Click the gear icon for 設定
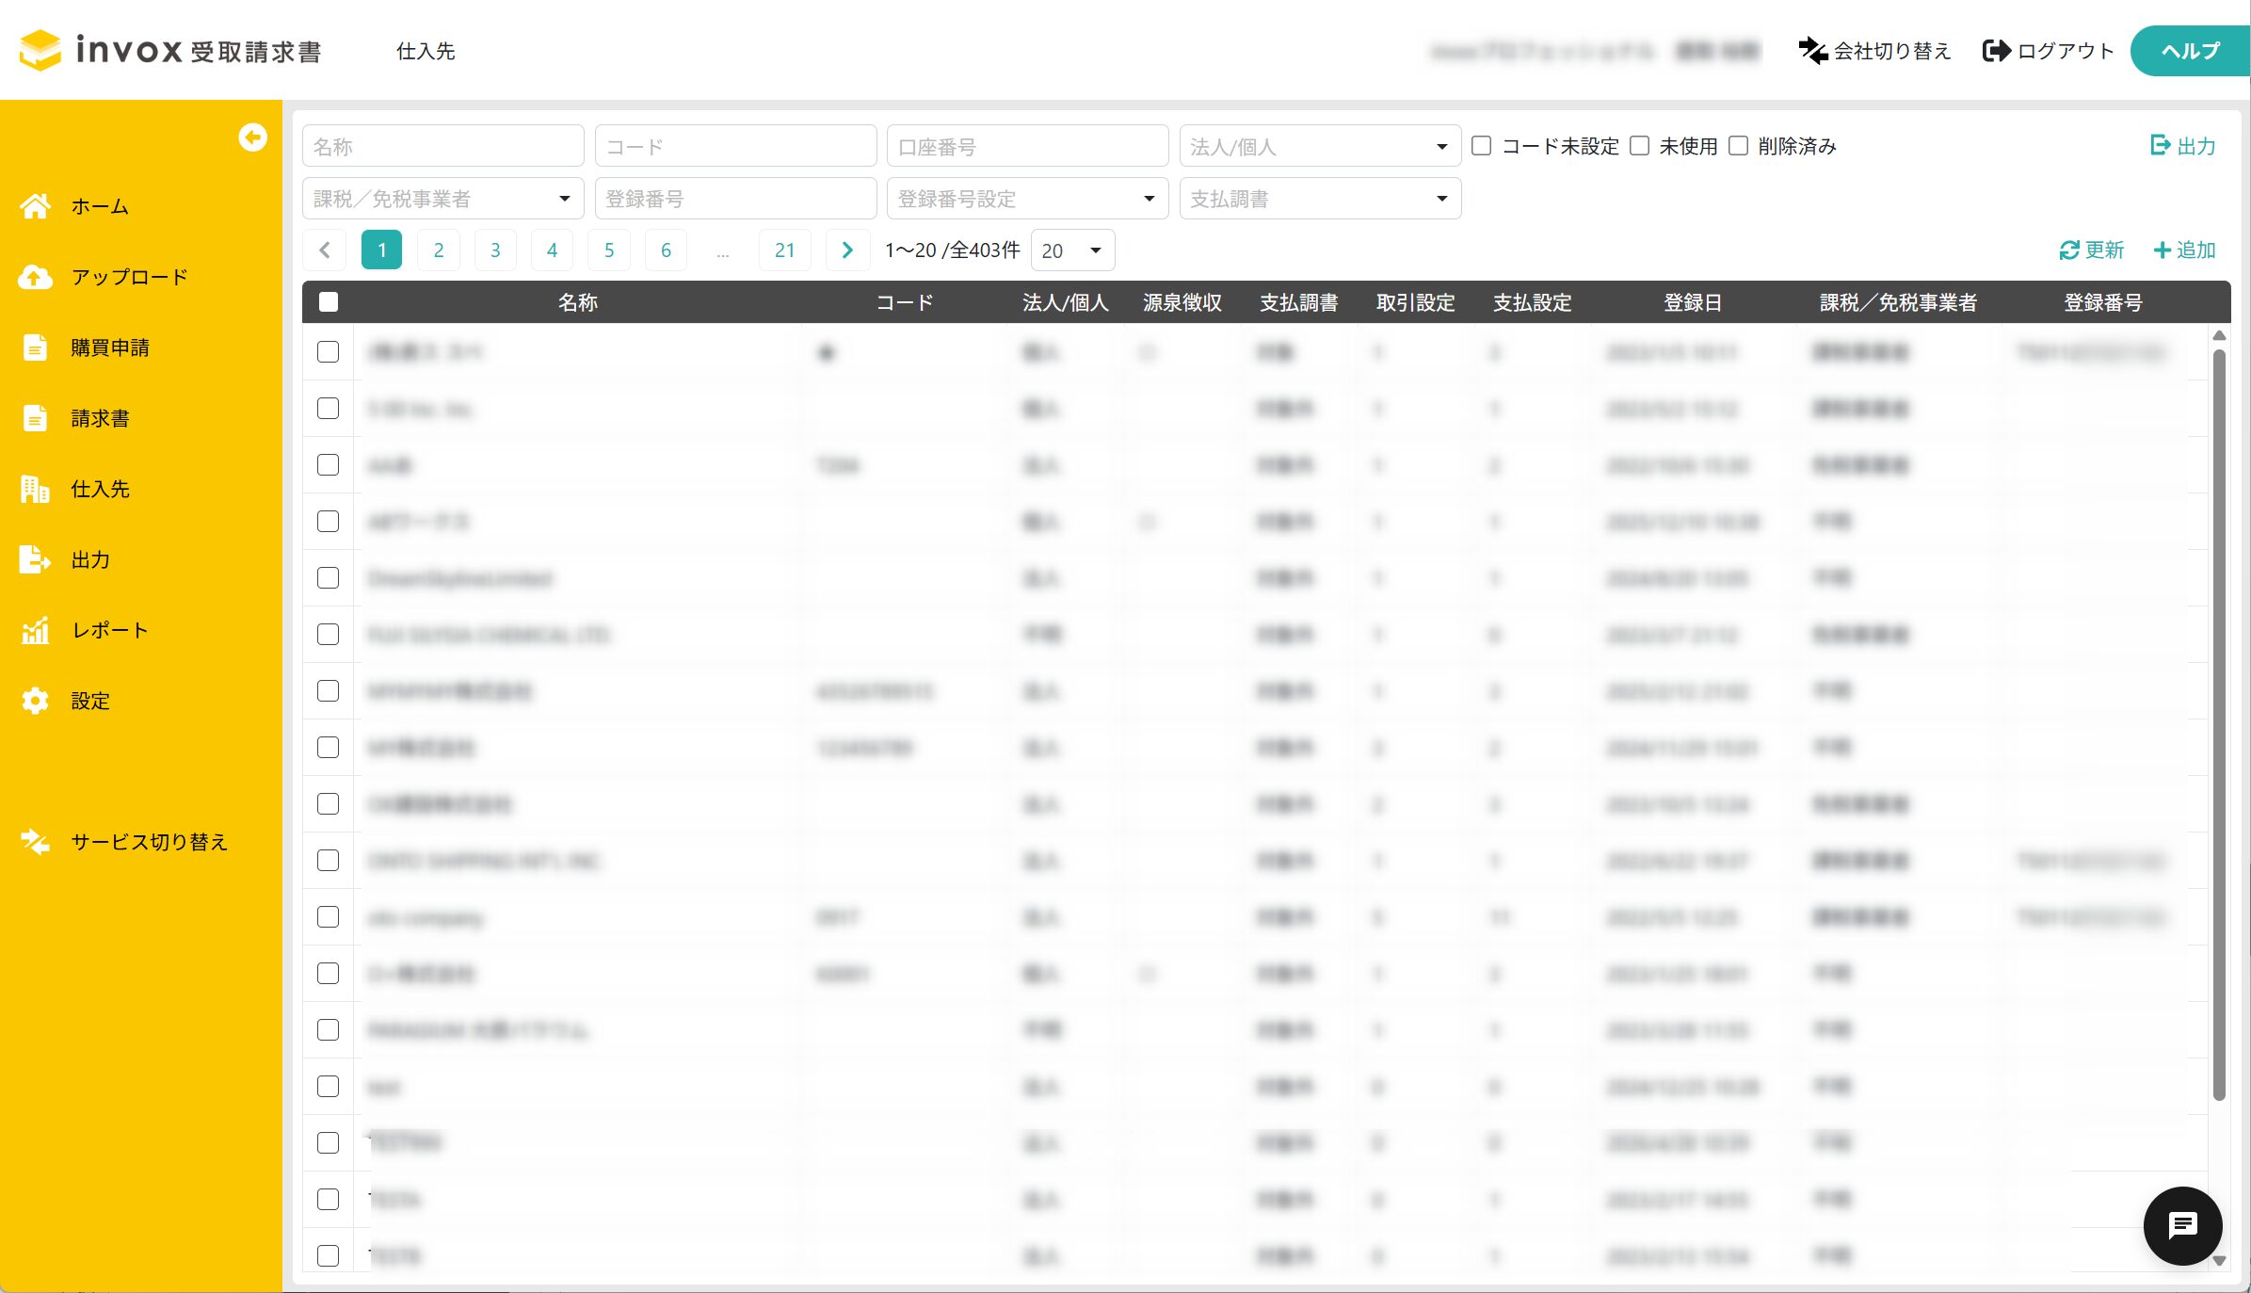The height and width of the screenshot is (1293, 2251). tap(36, 701)
